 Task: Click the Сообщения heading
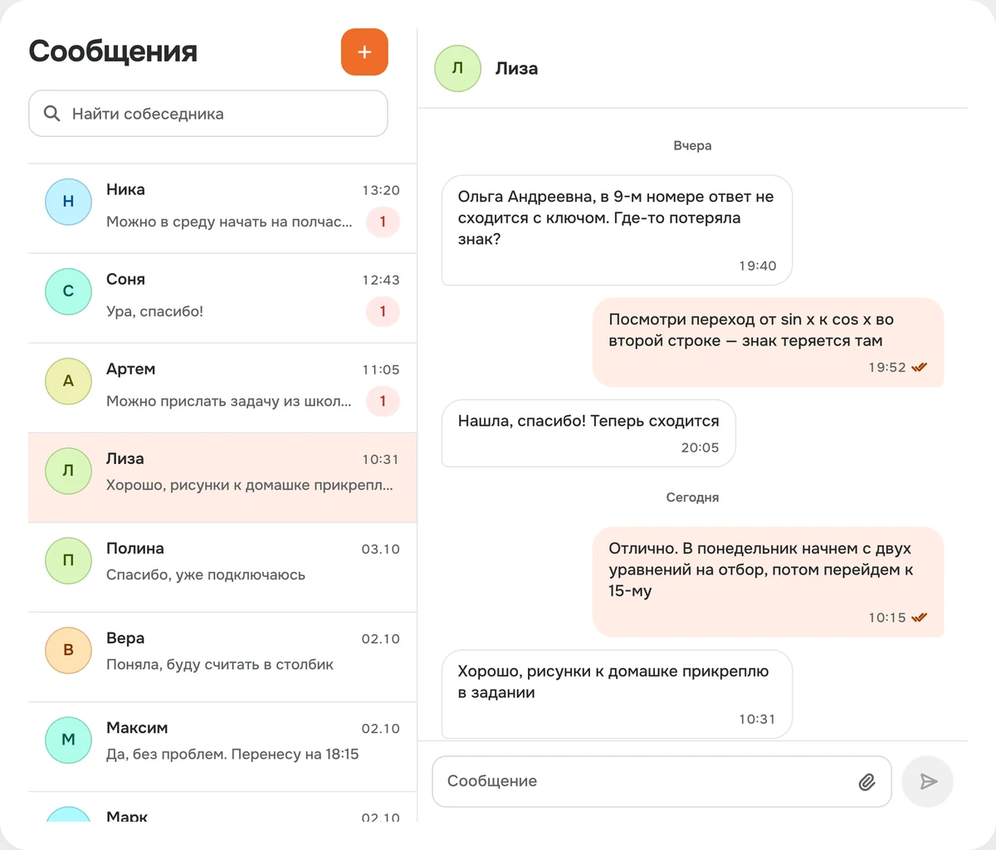tap(113, 51)
